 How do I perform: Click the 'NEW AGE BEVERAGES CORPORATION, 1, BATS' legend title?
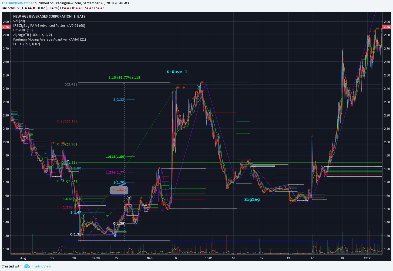(x=49, y=16)
